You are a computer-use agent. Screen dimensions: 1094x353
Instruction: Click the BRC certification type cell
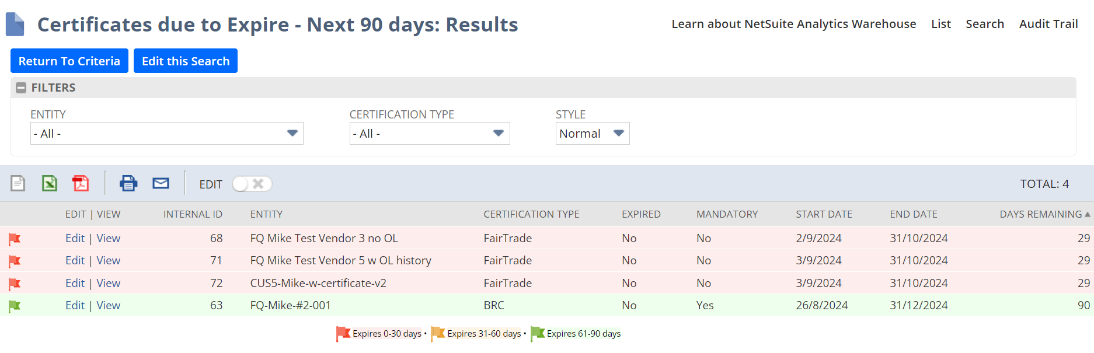[x=494, y=305]
